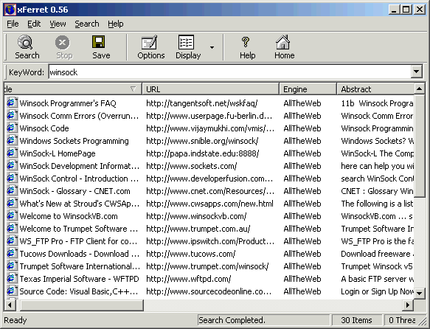430x329 pixels.
Task: Click horizontal scrollbar left arrow
Action: coord(10,305)
